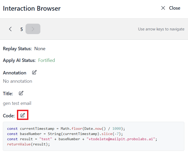The height and width of the screenshot is (154, 188).
Task: Open the Annotation edit pencil icon
Action: click(34, 73)
